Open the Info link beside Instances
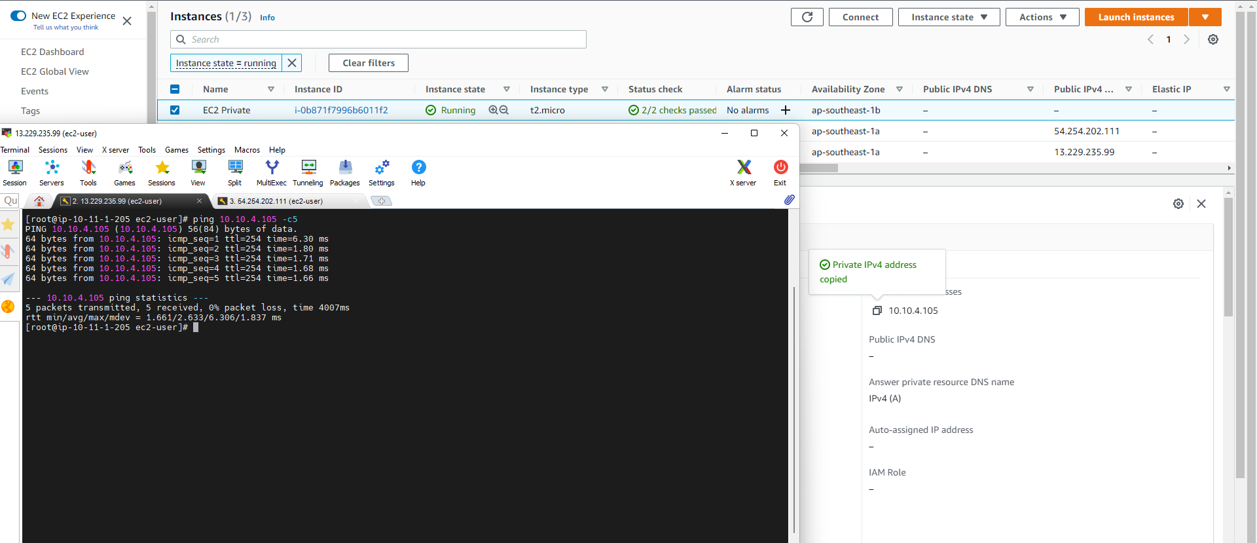 pyautogui.click(x=267, y=18)
